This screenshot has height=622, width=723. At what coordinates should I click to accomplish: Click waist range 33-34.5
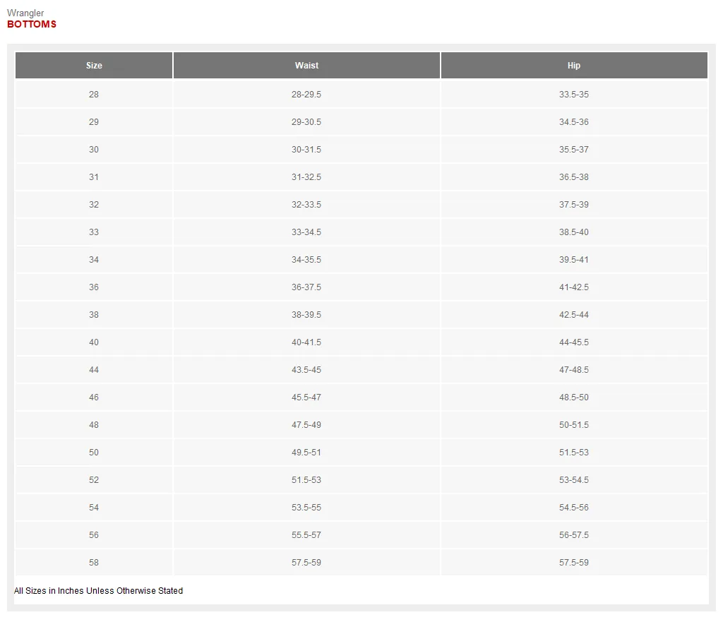pos(306,232)
